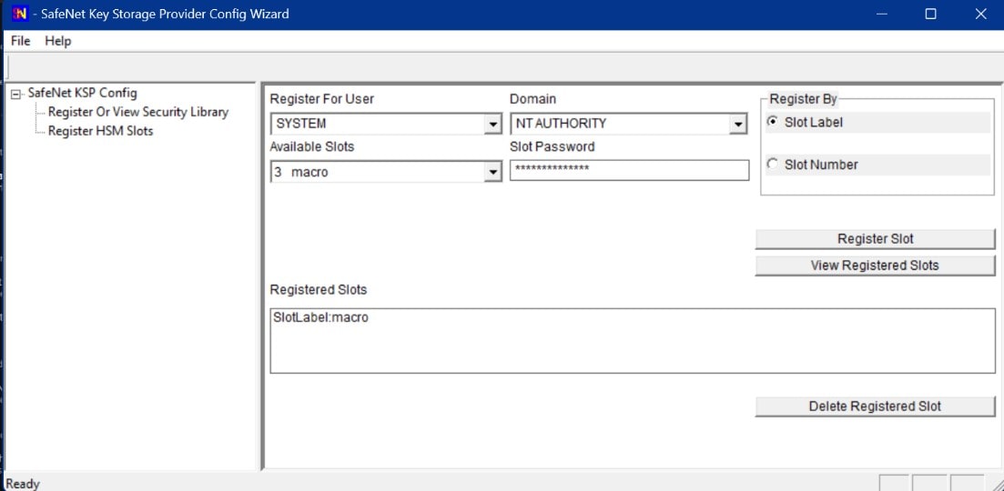1004x491 pixels.
Task: Select the Slot Label radio button
Action: [x=773, y=122]
